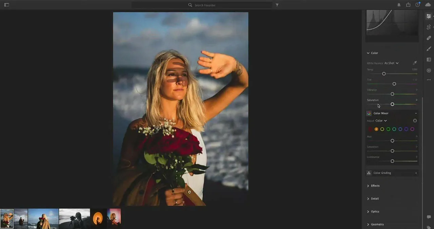This screenshot has width=434, height=229.
Task: Activate the Color Mixer target adjustment tool
Action: coord(415,120)
